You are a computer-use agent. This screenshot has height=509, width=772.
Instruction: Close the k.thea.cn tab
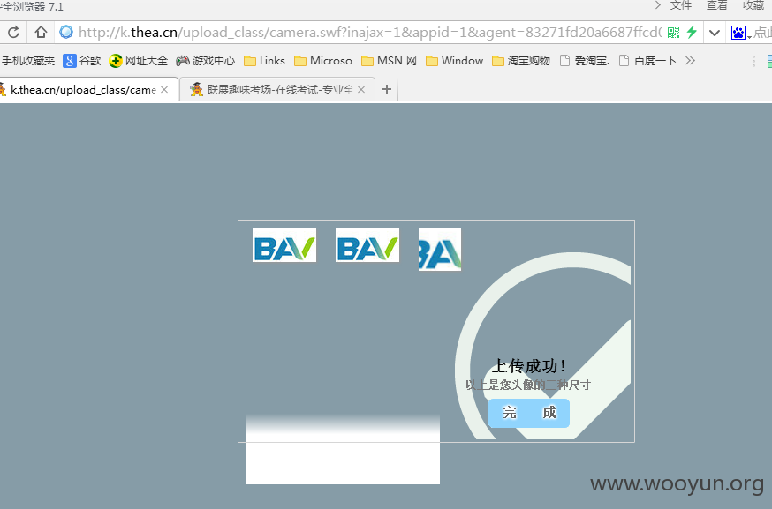tap(164, 89)
